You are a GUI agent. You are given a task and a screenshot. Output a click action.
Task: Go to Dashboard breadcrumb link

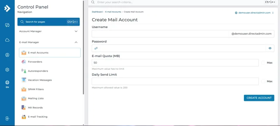[x=97, y=12]
